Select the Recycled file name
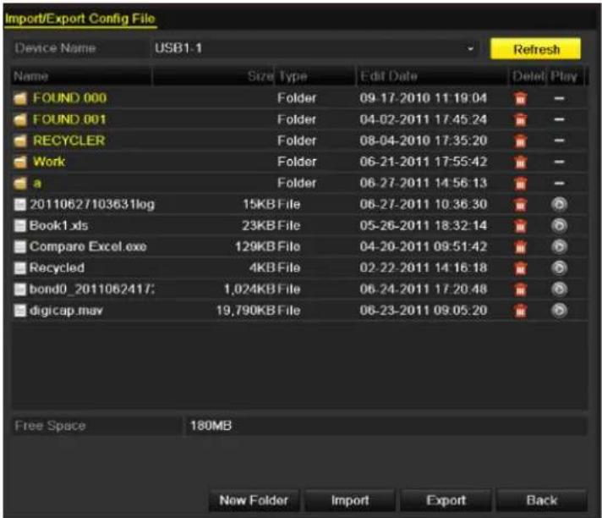This screenshot has height=518, width=602. coord(57,267)
